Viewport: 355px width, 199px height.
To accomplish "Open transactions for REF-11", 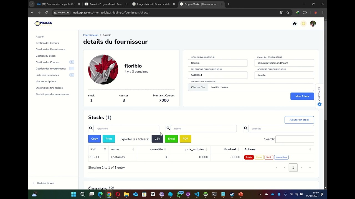I will (x=281, y=157).
